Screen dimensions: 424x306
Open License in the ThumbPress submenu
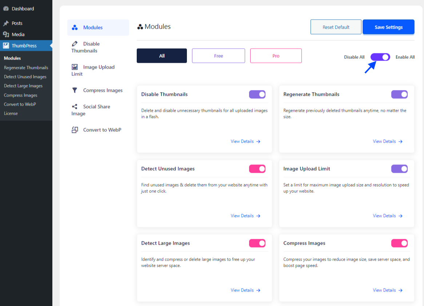(x=11, y=113)
